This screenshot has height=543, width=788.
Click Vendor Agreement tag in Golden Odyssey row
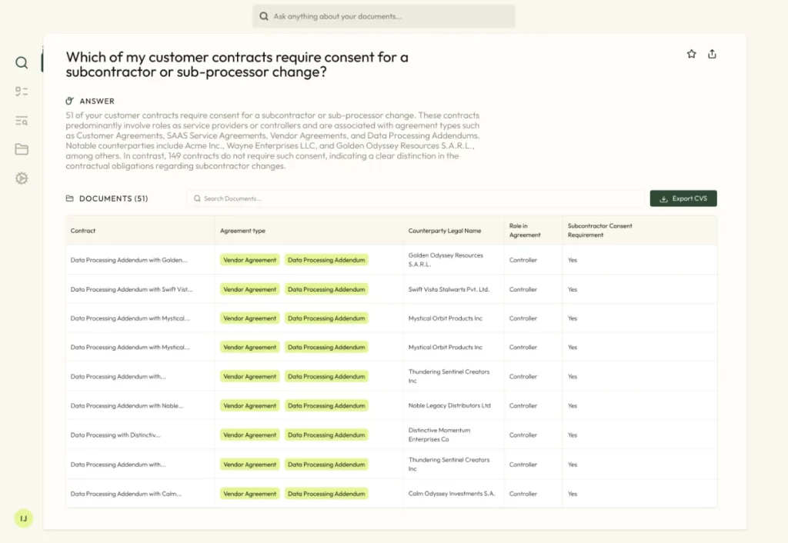[250, 260]
